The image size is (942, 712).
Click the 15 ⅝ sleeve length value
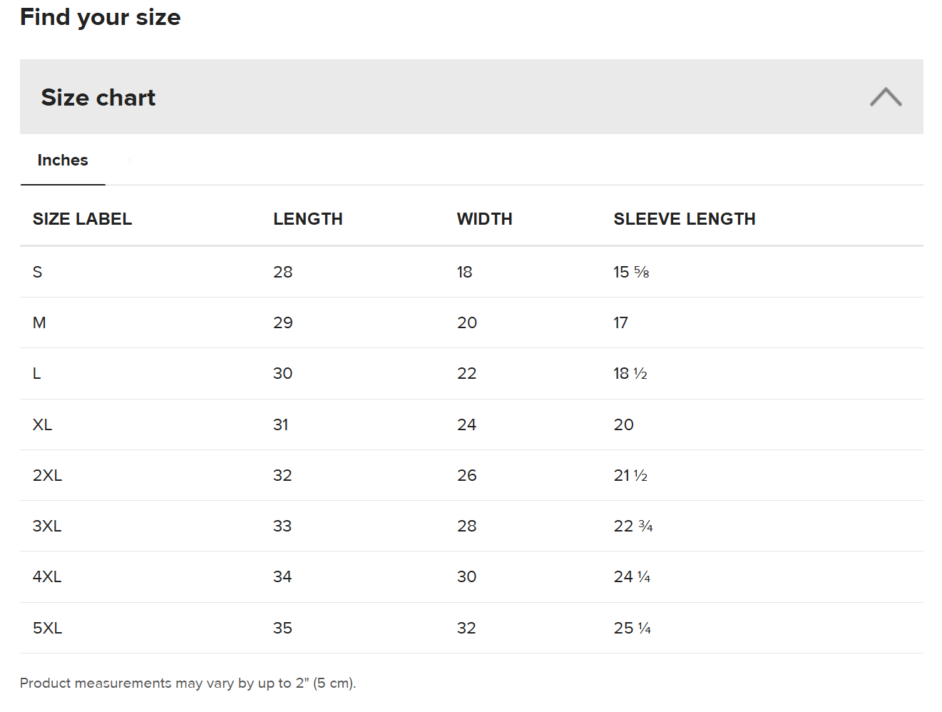[x=631, y=272]
